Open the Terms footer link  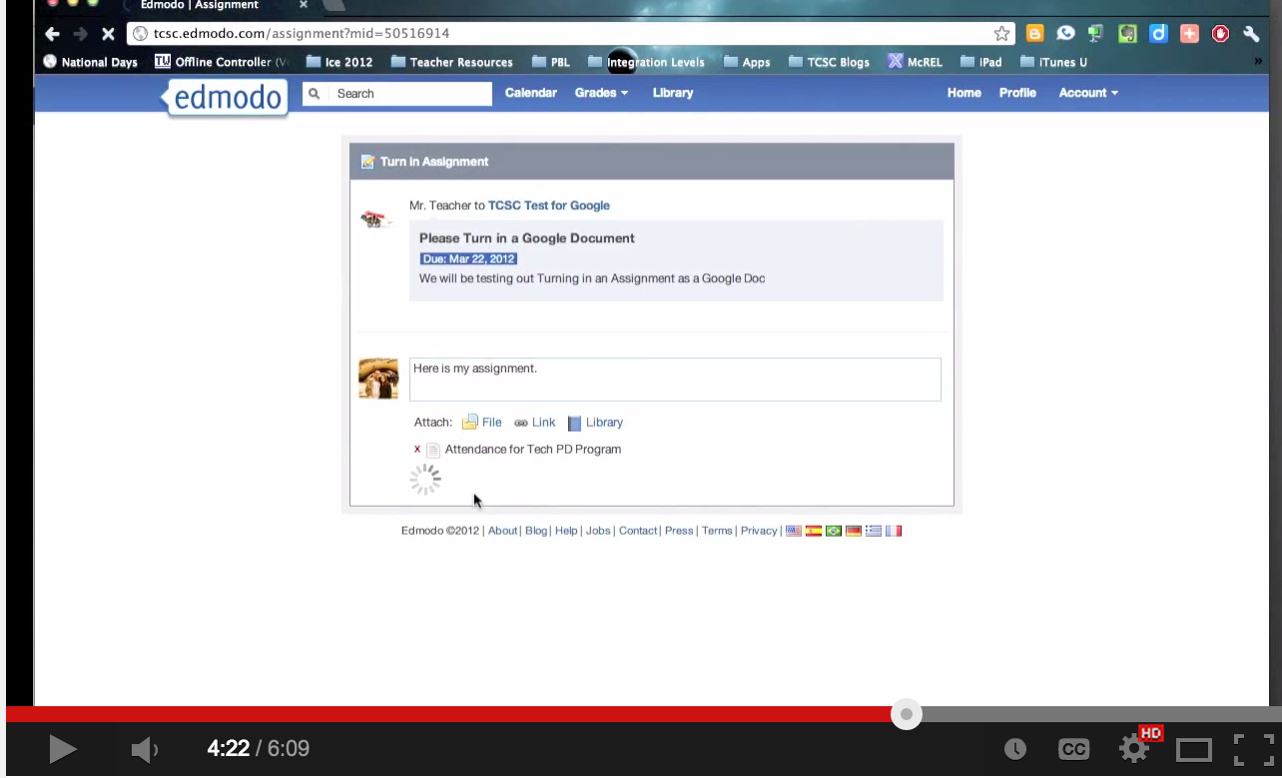click(717, 531)
